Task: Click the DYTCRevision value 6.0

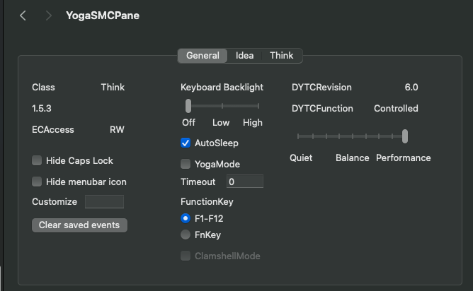Action: [x=411, y=88]
